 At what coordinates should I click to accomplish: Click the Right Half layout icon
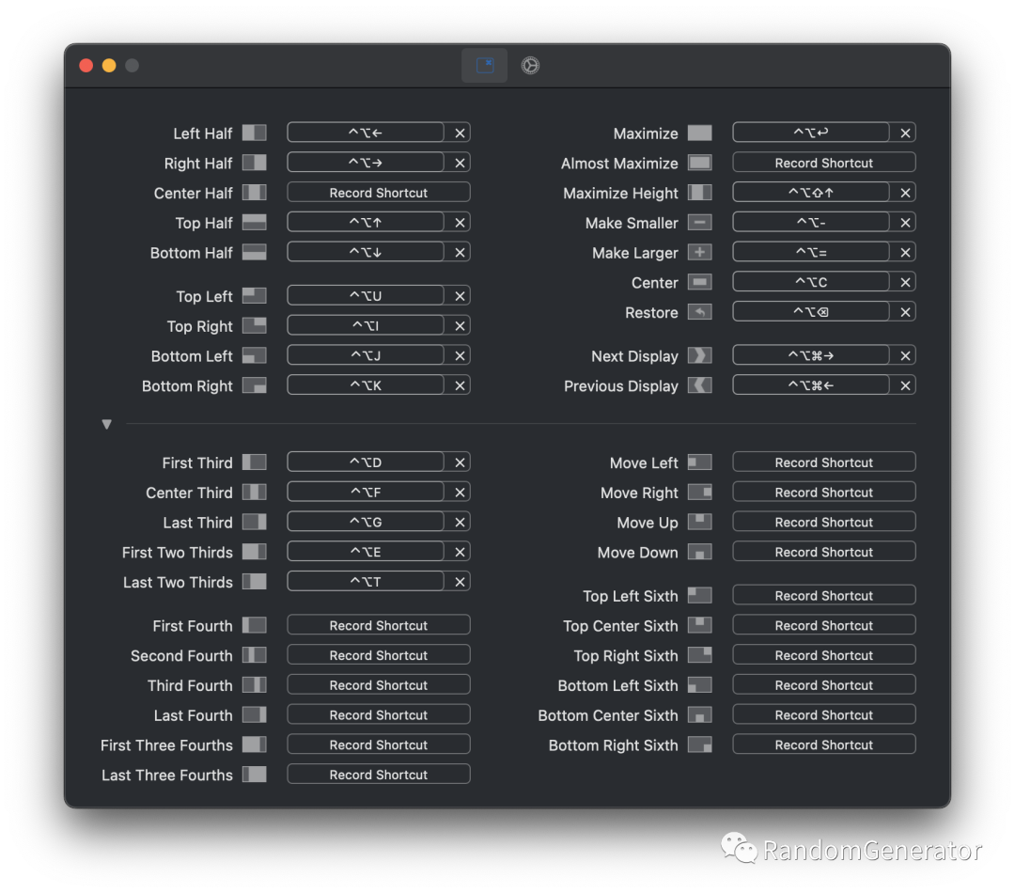pos(255,163)
